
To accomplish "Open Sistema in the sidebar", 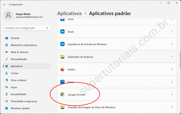I will [15, 38].
